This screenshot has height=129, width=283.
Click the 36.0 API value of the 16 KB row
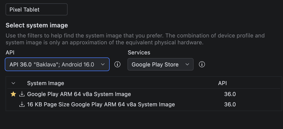coord(230,104)
